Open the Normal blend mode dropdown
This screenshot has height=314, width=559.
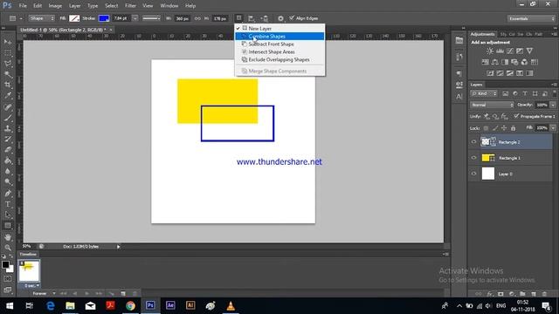(492, 105)
